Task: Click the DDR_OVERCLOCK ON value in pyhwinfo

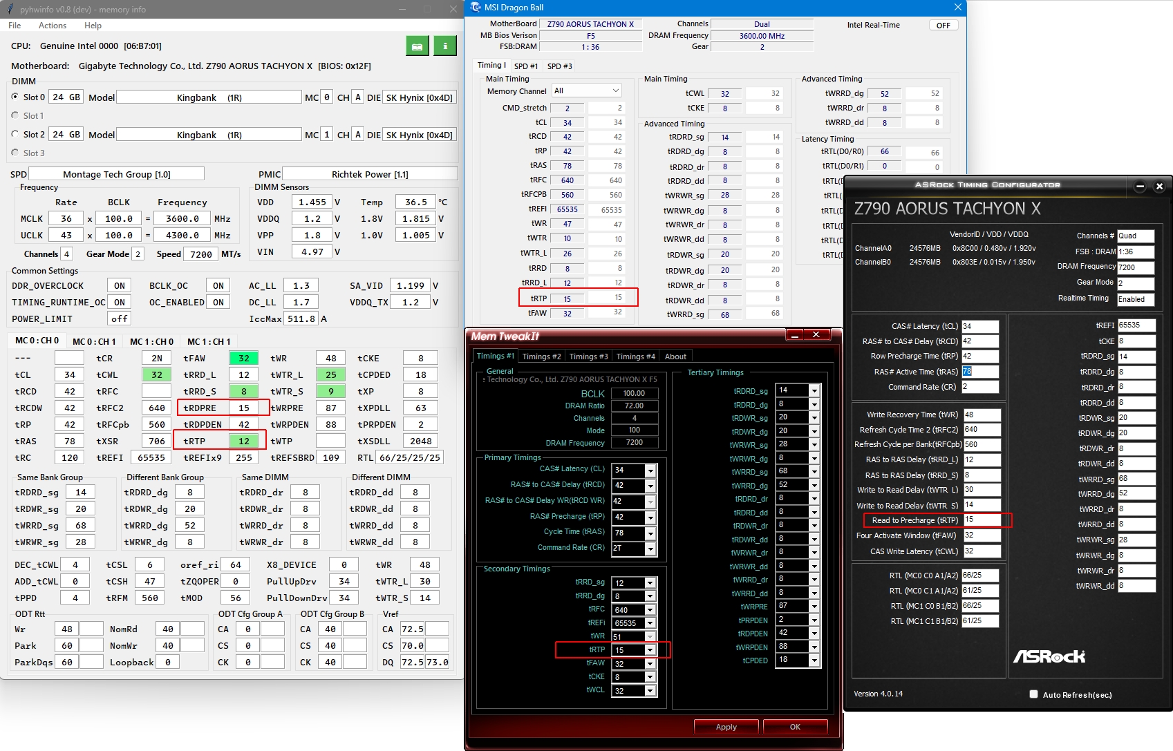Action: pyautogui.click(x=120, y=285)
